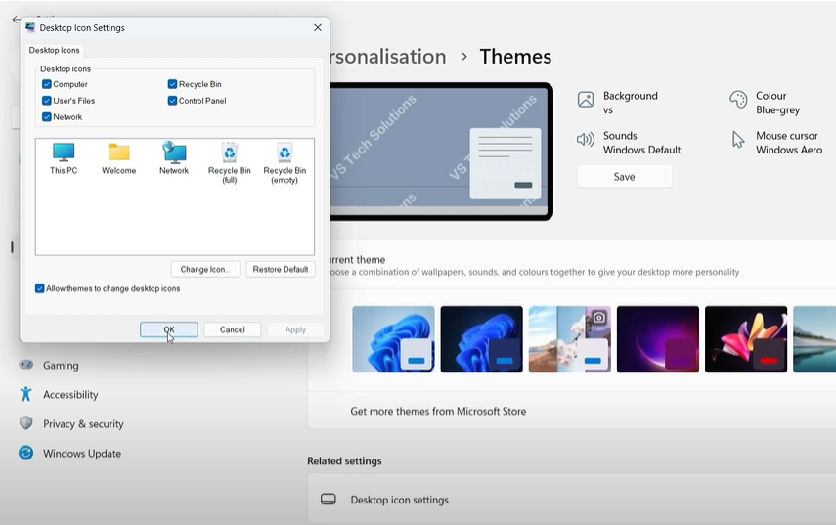836x525 pixels.
Task: Uncheck the Computer checkbox
Action: [x=46, y=84]
